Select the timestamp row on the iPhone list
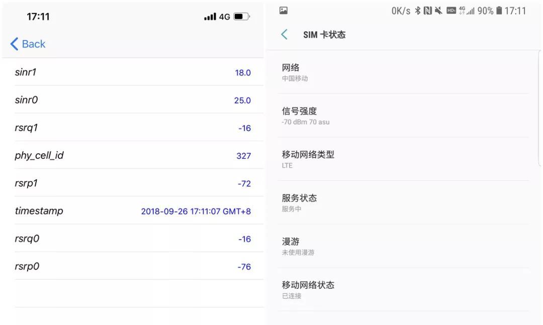 pos(133,211)
